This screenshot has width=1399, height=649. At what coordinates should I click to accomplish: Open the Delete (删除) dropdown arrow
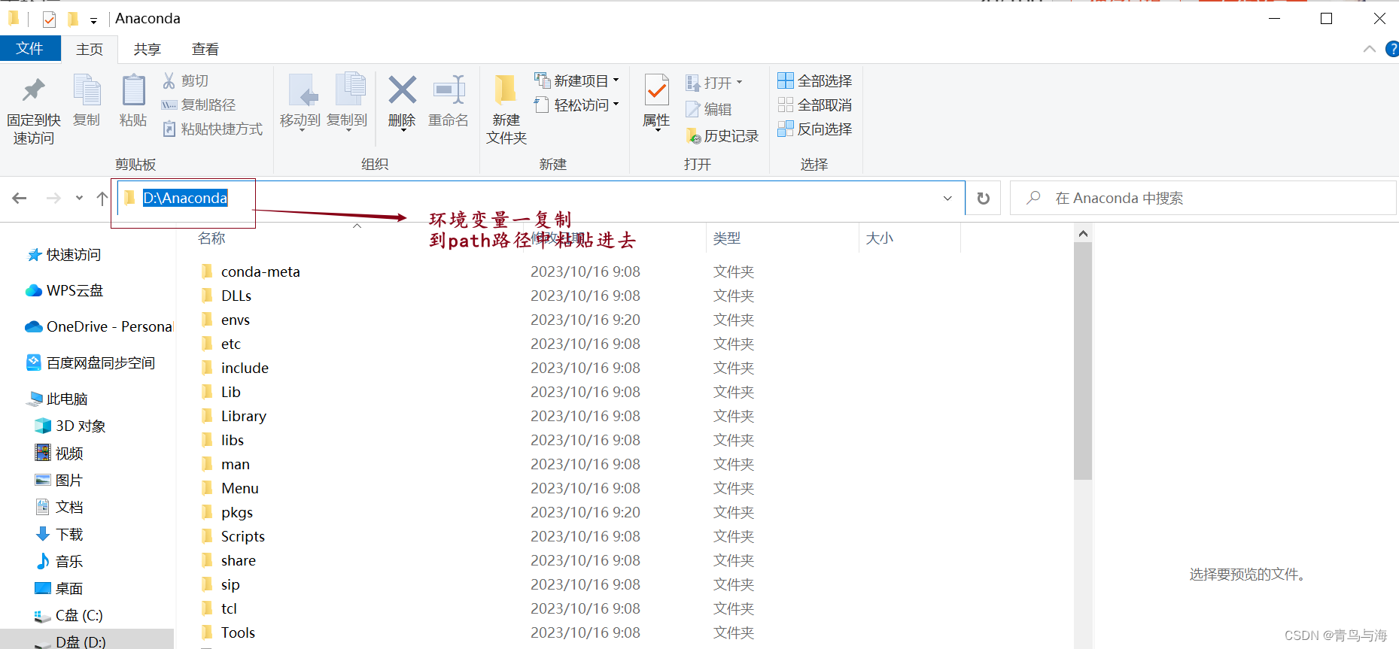[x=403, y=131]
